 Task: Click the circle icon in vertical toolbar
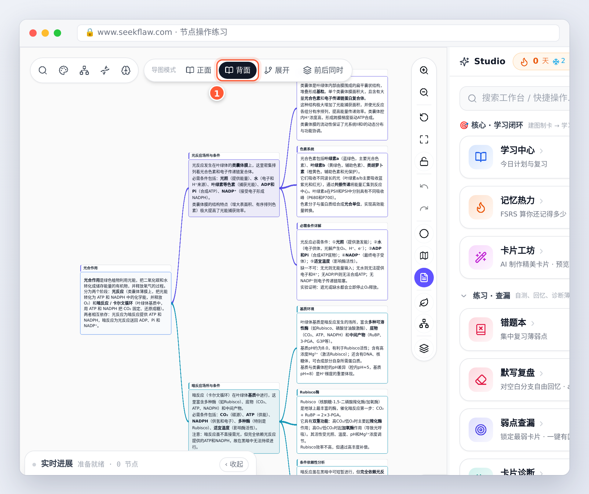pos(424,234)
